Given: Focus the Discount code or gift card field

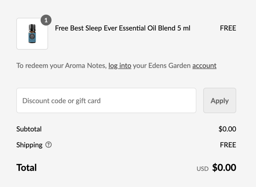Looking at the screenshot, I should point(106,101).
